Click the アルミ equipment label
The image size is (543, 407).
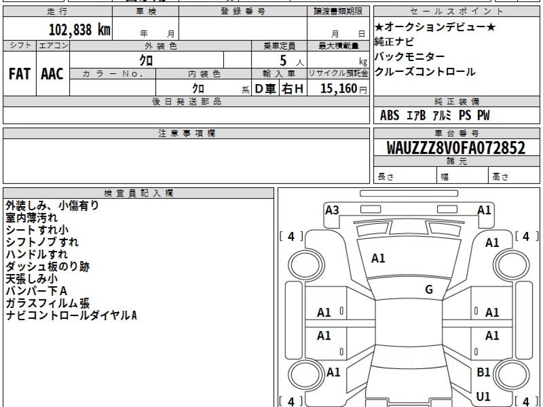click(x=442, y=116)
